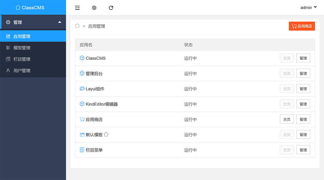Collapse the 管理 sidebar section
324x180 pixels.
click(x=33, y=22)
